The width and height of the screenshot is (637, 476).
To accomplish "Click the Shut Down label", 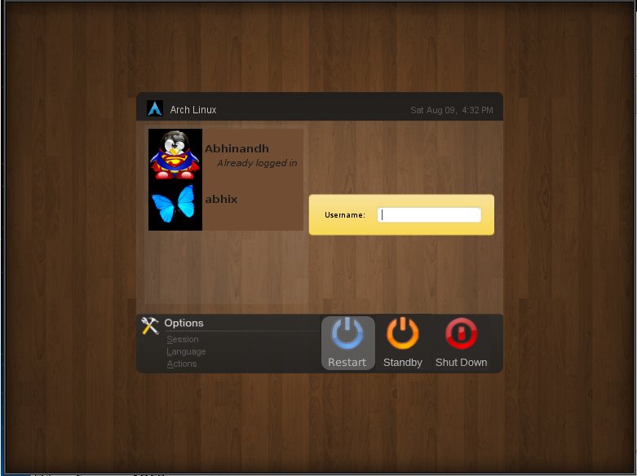I will point(461,362).
